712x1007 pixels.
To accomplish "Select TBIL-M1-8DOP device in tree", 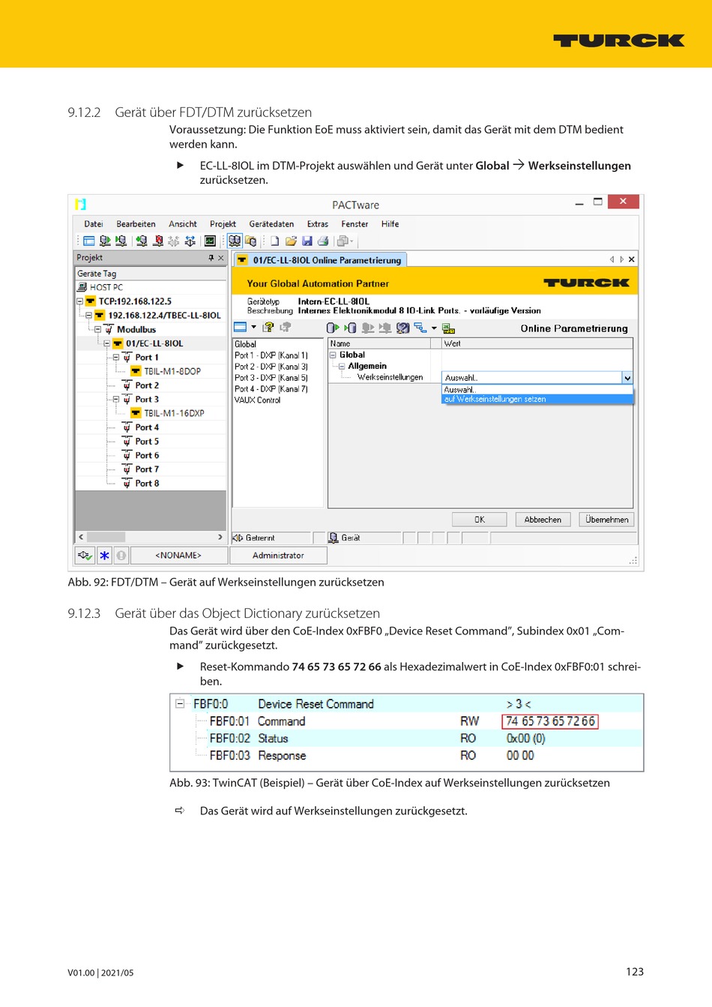I will 172,371.
